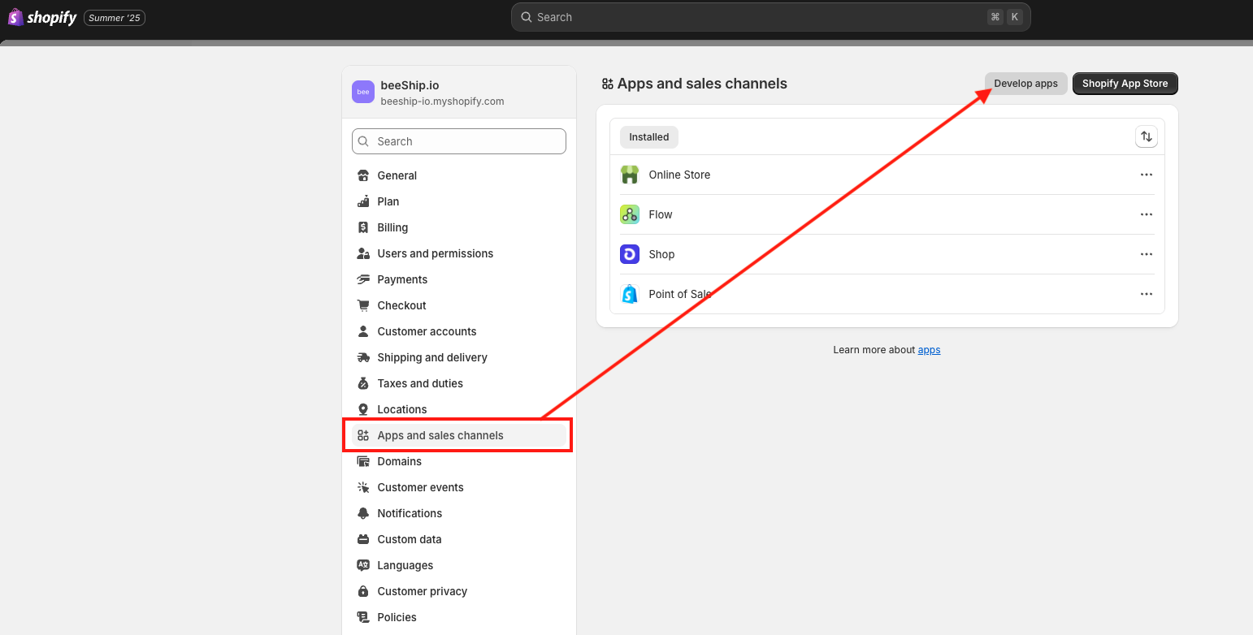
Task: Click the Point of Sale app icon
Action: [x=630, y=294]
